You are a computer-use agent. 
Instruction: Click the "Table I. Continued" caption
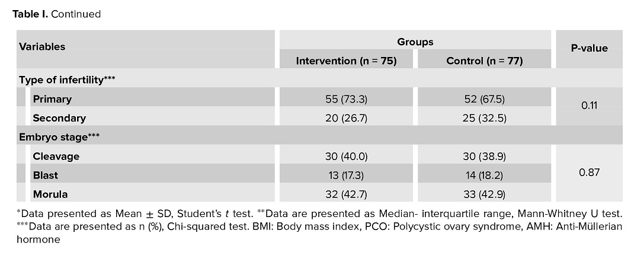tap(57, 14)
